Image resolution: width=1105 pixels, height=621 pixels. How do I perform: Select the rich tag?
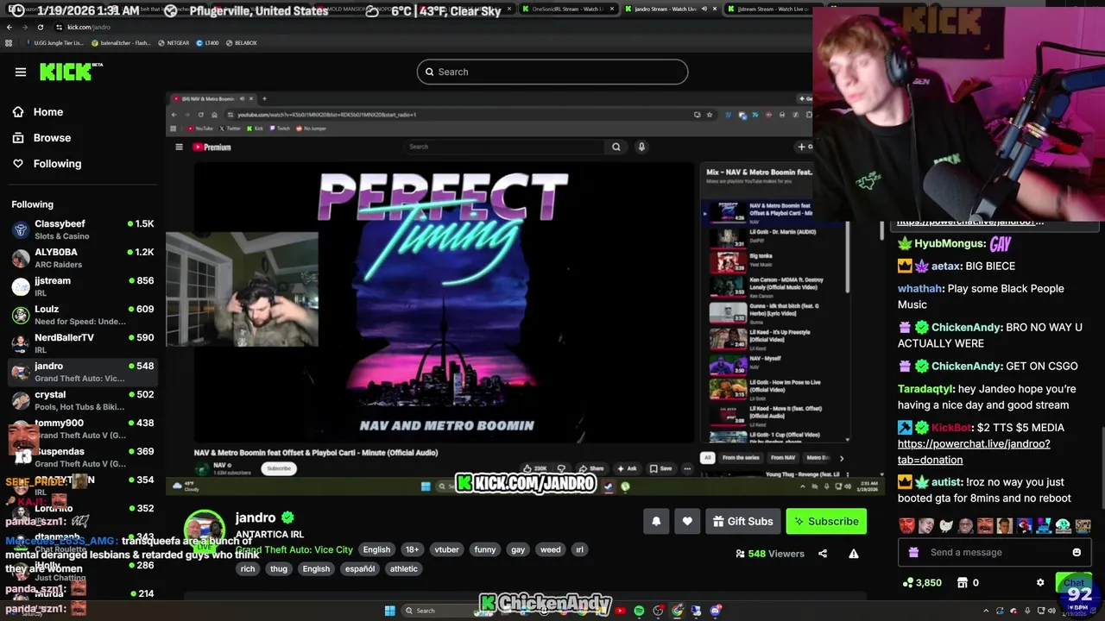point(248,568)
